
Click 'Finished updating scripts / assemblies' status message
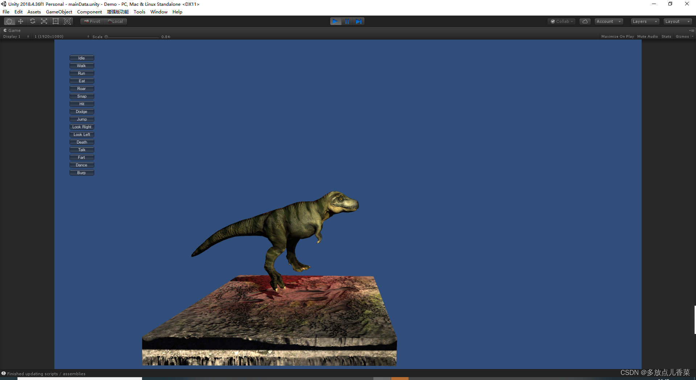point(46,374)
